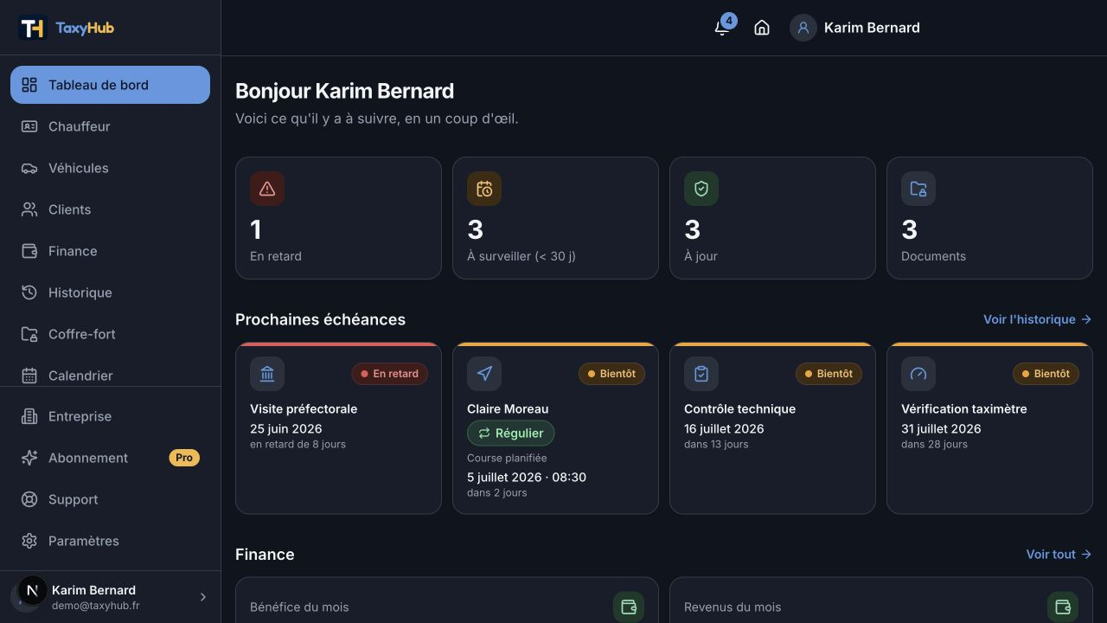
Task: Open the À surveiller (< 30 j) card
Action: [x=555, y=218]
